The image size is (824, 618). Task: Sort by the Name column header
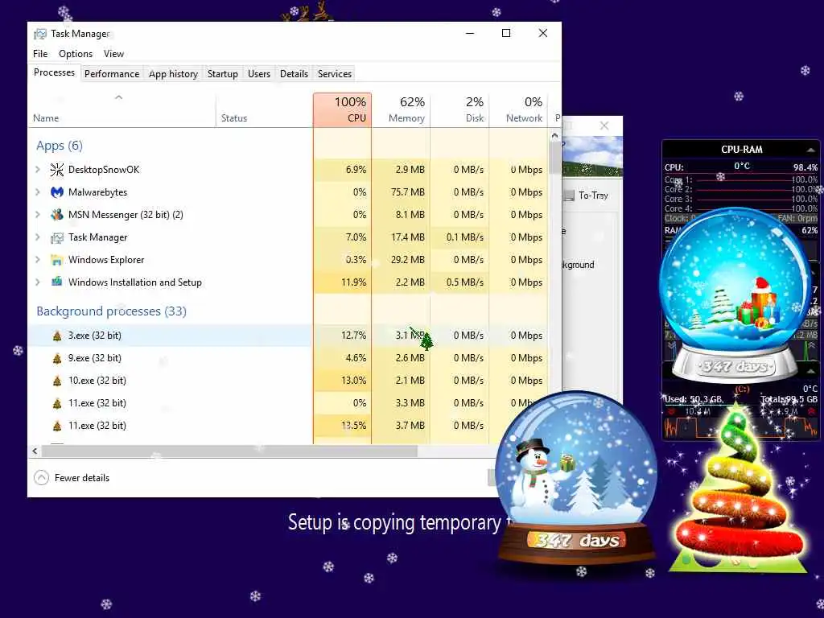pos(122,109)
